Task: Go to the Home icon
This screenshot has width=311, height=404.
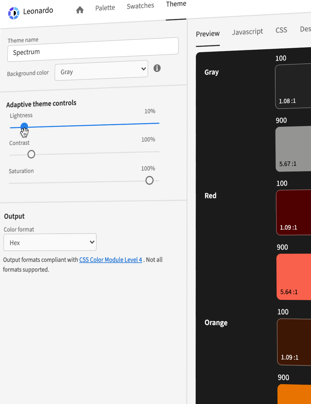Action: (80, 10)
